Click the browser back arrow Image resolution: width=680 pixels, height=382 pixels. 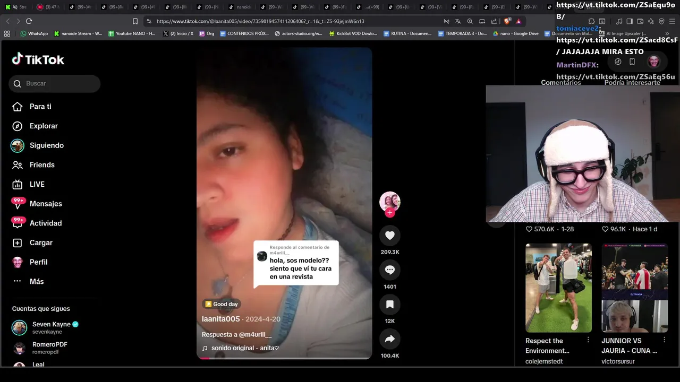(8, 21)
